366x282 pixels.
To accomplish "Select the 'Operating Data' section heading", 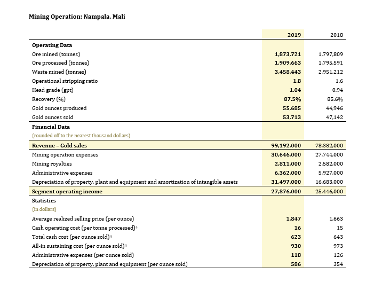I will click(x=52, y=45).
